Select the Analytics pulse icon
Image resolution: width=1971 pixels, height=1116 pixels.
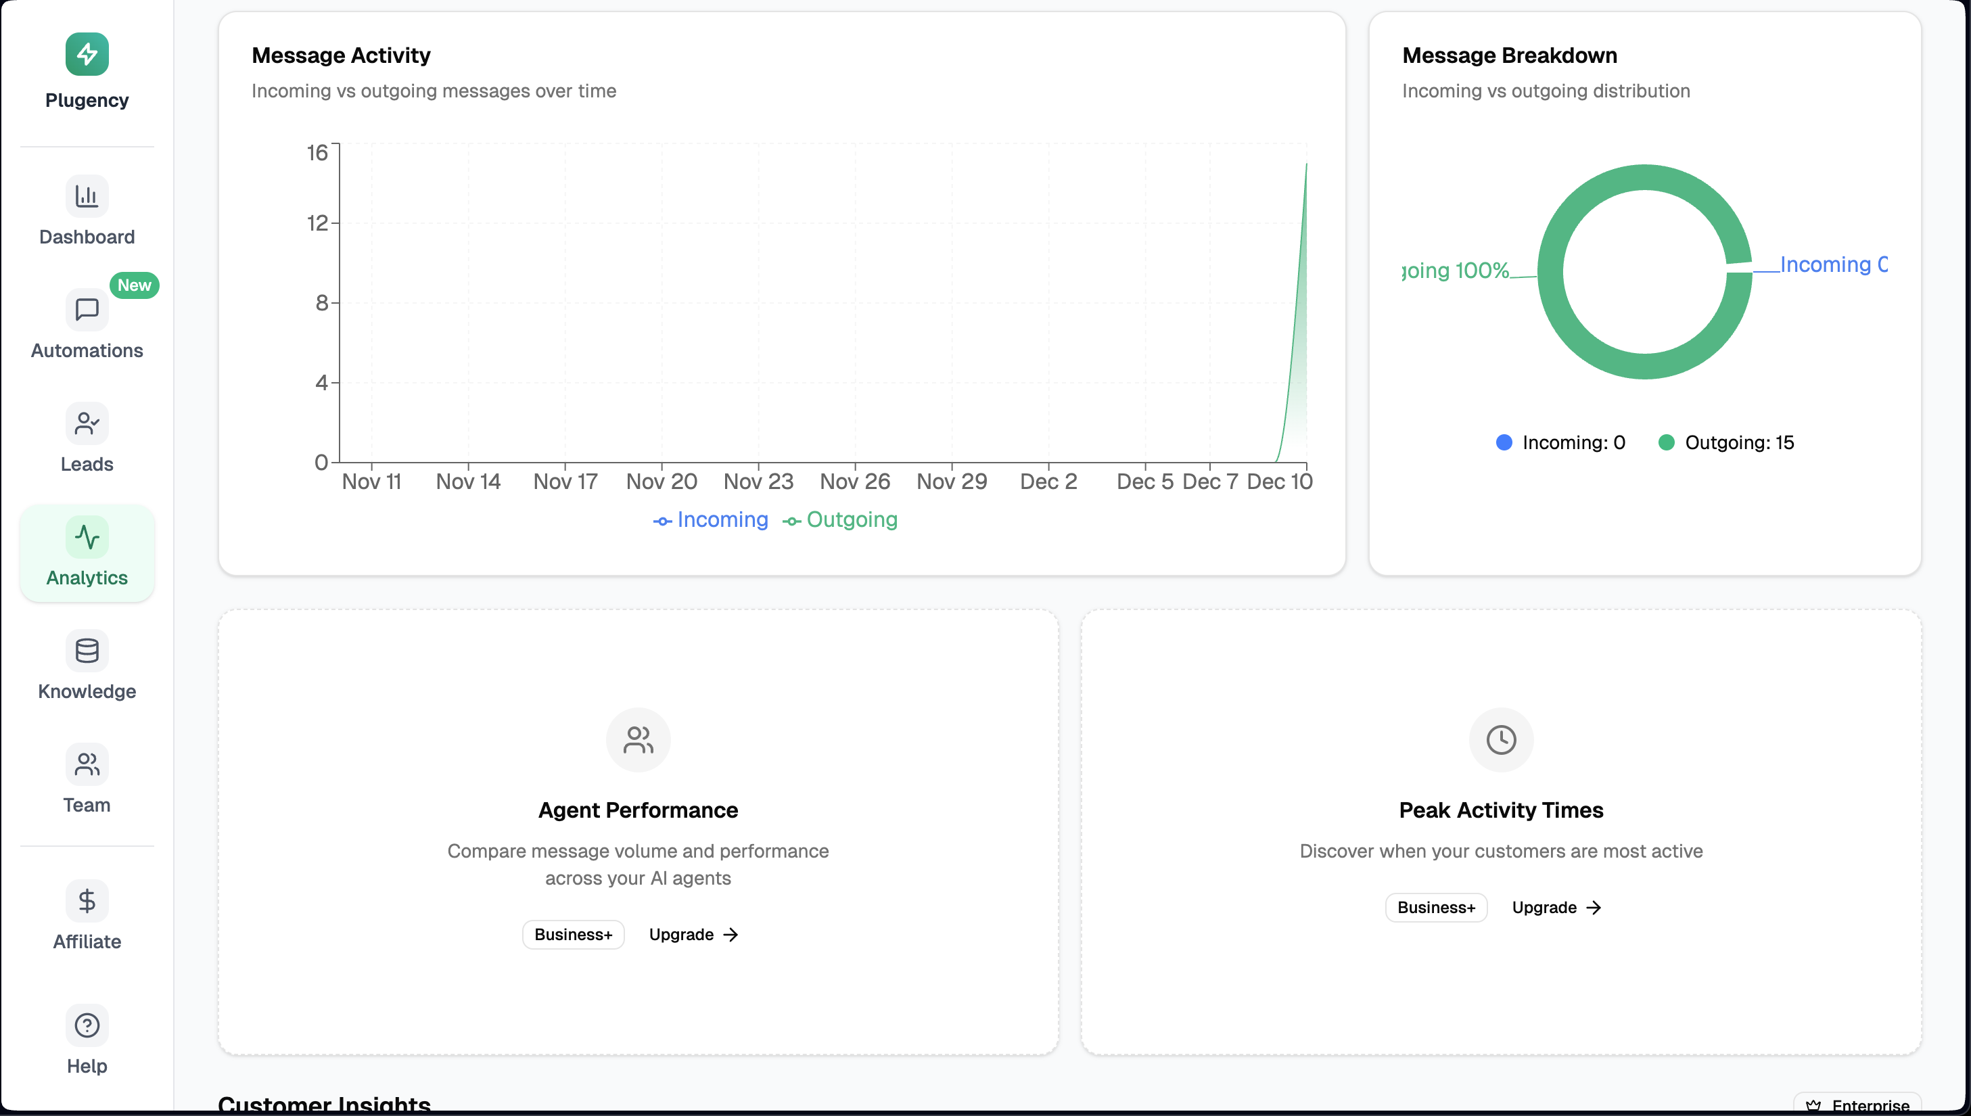click(87, 536)
